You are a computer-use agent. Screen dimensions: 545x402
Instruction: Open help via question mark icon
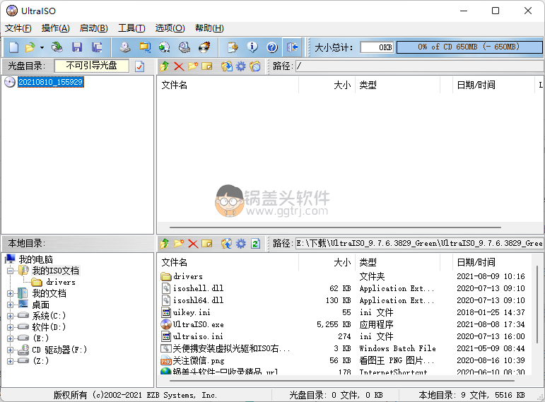click(272, 47)
